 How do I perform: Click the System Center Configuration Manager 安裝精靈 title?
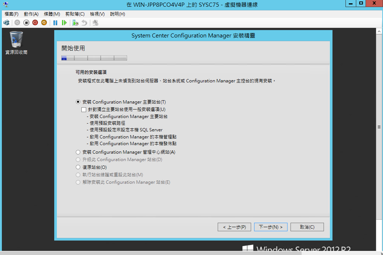pyautogui.click(x=193, y=36)
